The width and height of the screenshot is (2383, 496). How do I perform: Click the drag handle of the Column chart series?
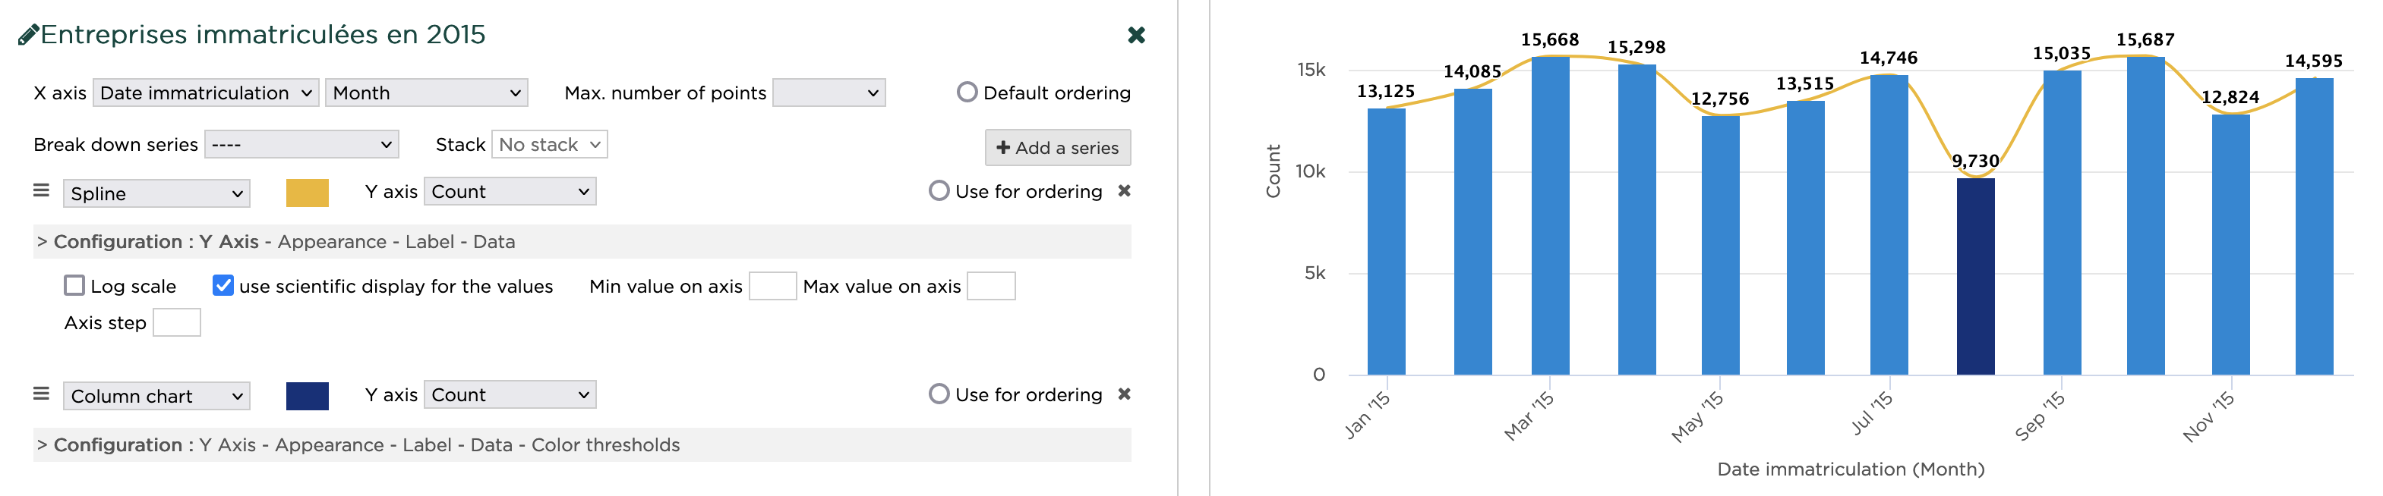[x=41, y=394]
